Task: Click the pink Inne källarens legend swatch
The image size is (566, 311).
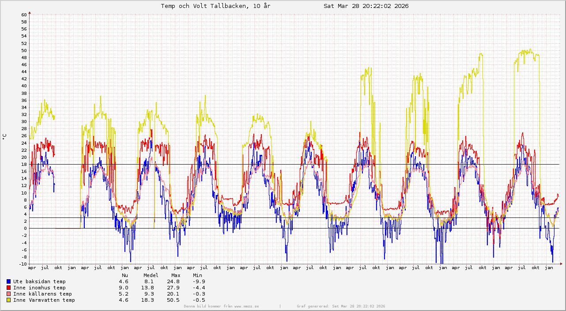Action: [x=8, y=294]
